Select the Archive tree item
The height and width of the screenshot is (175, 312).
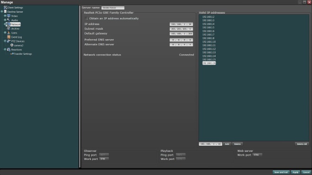15,29
